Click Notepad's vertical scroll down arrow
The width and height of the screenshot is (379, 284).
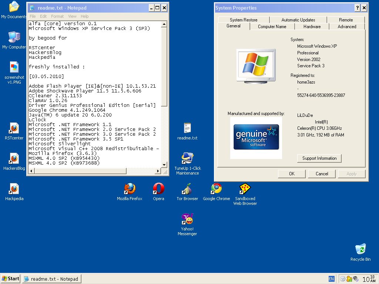coord(164,165)
